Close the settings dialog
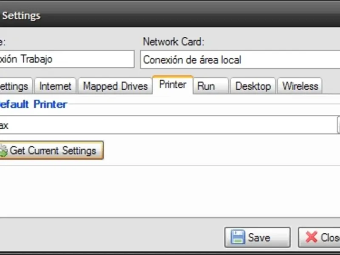Viewport: 340px width, 255px height. [x=319, y=237]
